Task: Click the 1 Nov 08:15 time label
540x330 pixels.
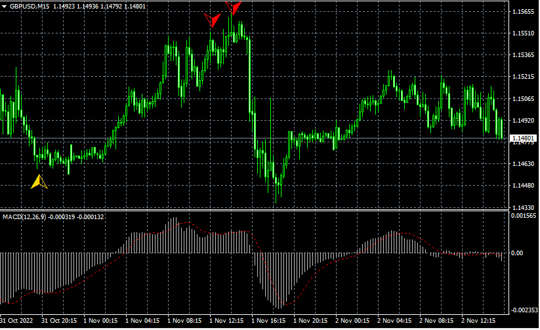Action: pos(184,321)
